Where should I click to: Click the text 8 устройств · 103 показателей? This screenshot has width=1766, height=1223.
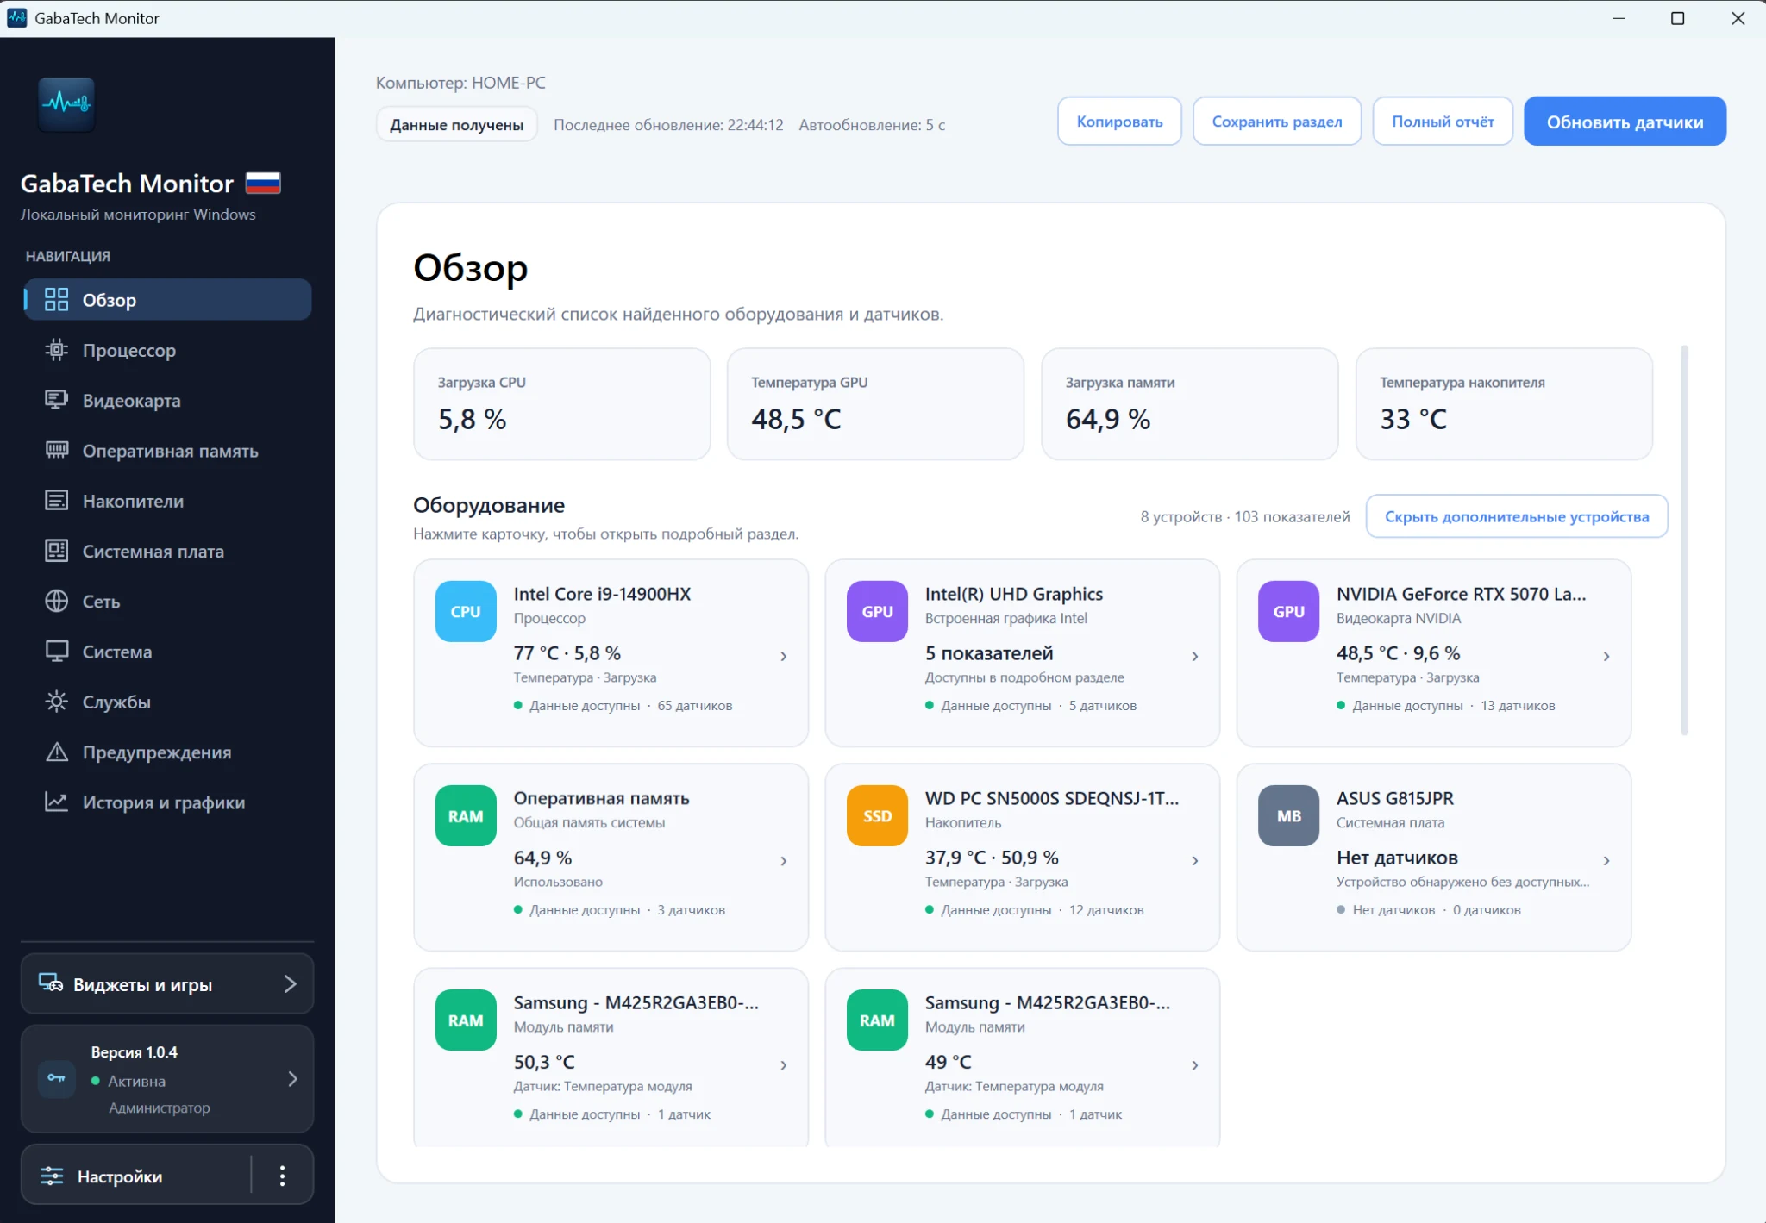coord(1245,516)
